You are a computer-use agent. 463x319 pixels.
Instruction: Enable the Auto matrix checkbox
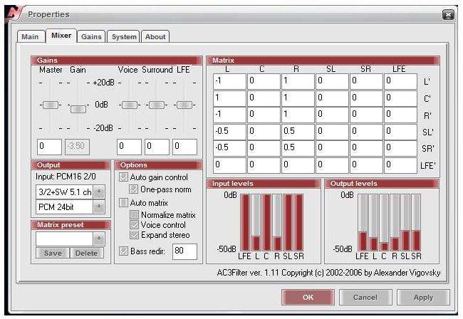click(x=124, y=202)
